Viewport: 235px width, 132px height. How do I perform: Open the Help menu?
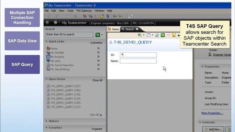click(109, 11)
